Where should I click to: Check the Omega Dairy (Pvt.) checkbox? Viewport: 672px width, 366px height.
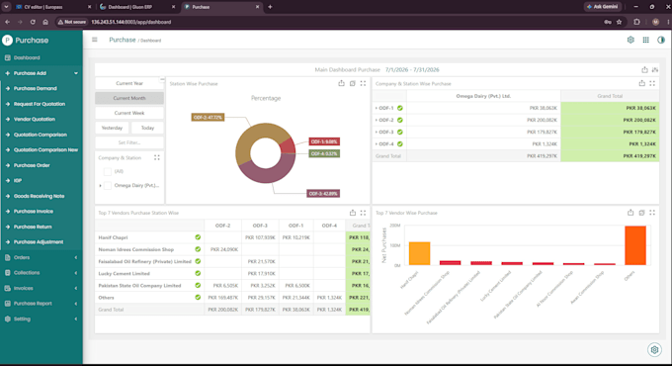point(108,185)
